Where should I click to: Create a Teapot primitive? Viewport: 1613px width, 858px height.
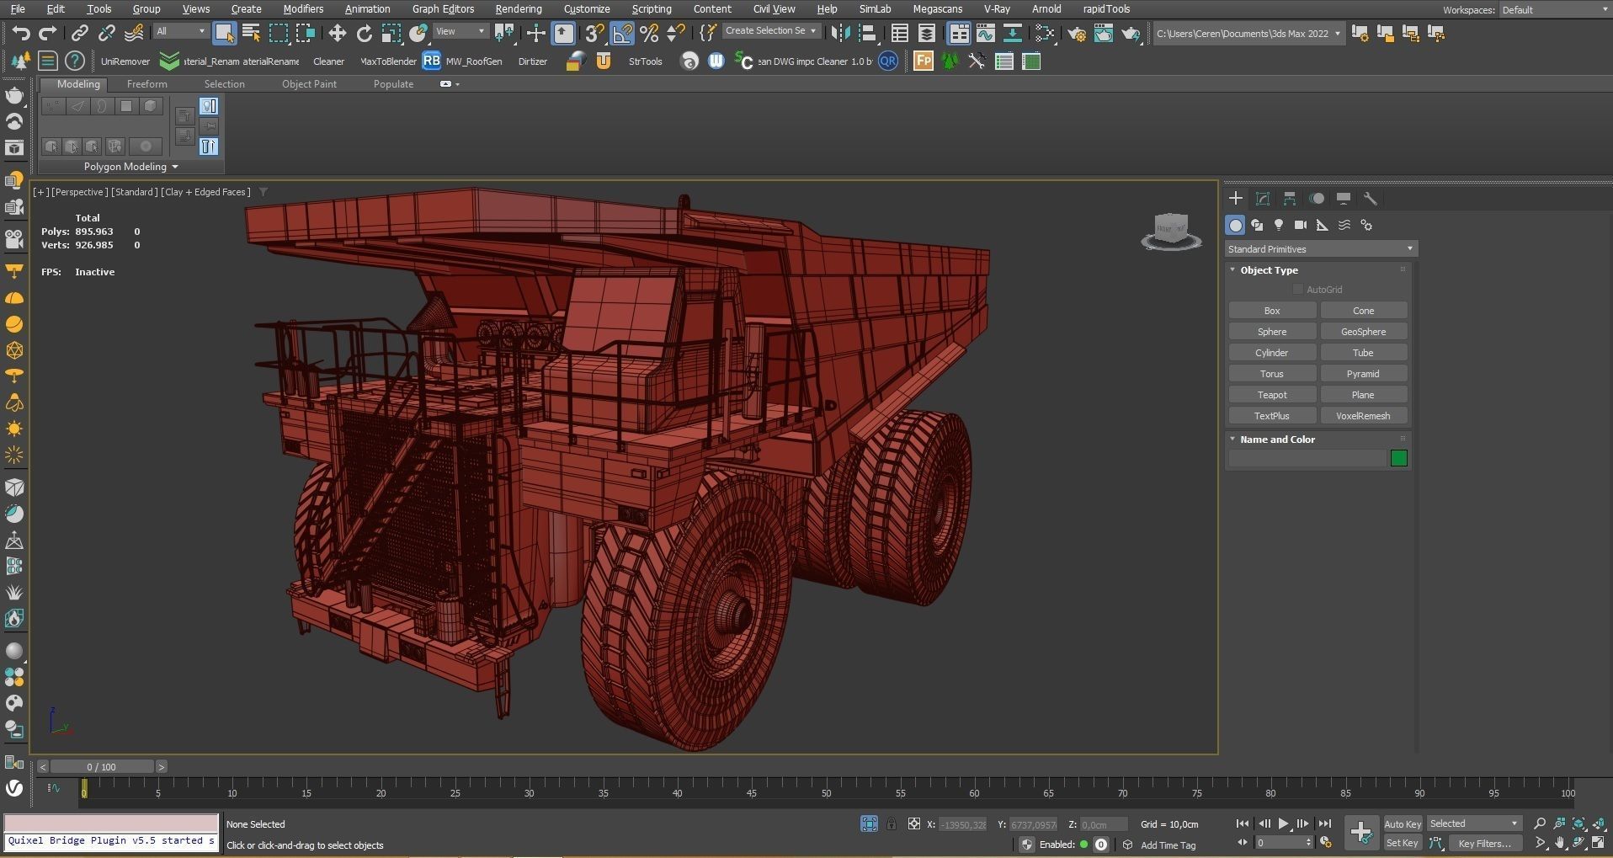(1272, 395)
